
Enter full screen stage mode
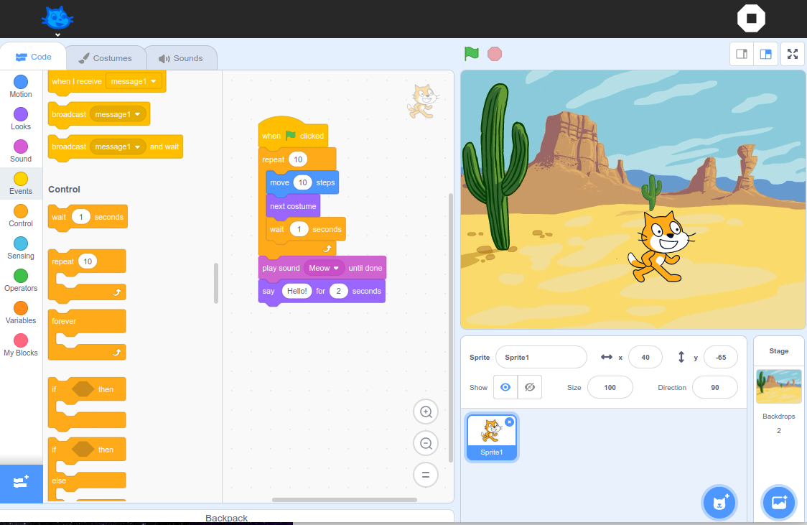pos(793,54)
